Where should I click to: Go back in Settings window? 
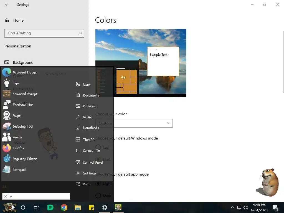click(7, 4)
